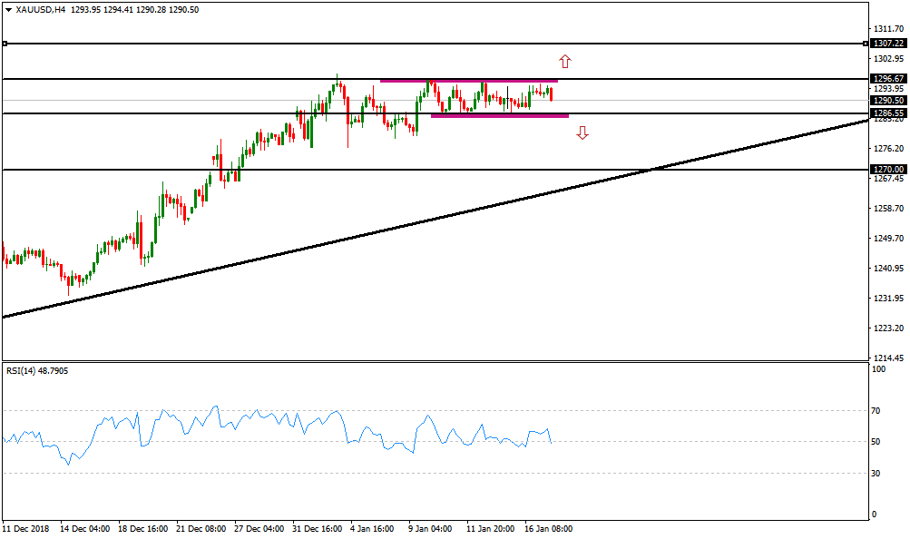
Task: Select the 1296.67 price label
Action: [x=886, y=79]
